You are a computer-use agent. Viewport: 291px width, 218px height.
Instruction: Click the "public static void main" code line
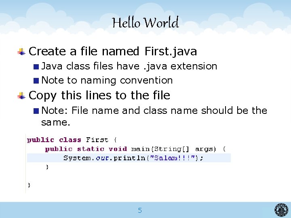pos(135,149)
